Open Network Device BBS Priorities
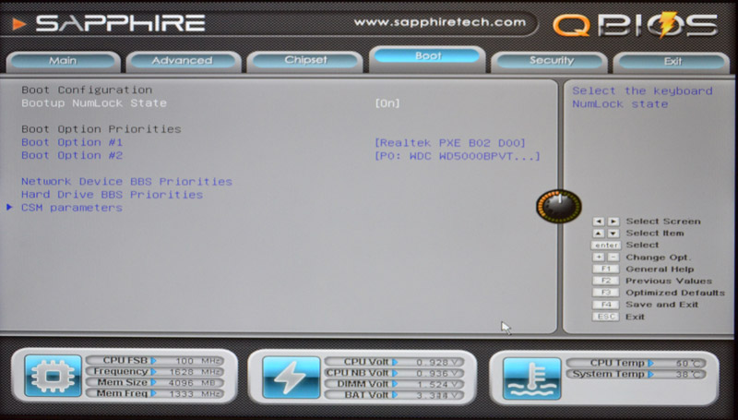This screenshot has height=420, width=738. [126, 181]
